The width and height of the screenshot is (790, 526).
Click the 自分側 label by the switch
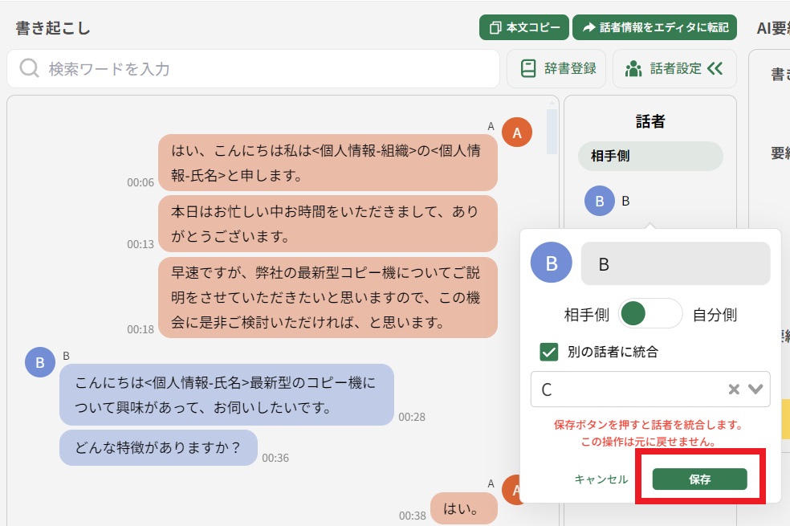715,315
